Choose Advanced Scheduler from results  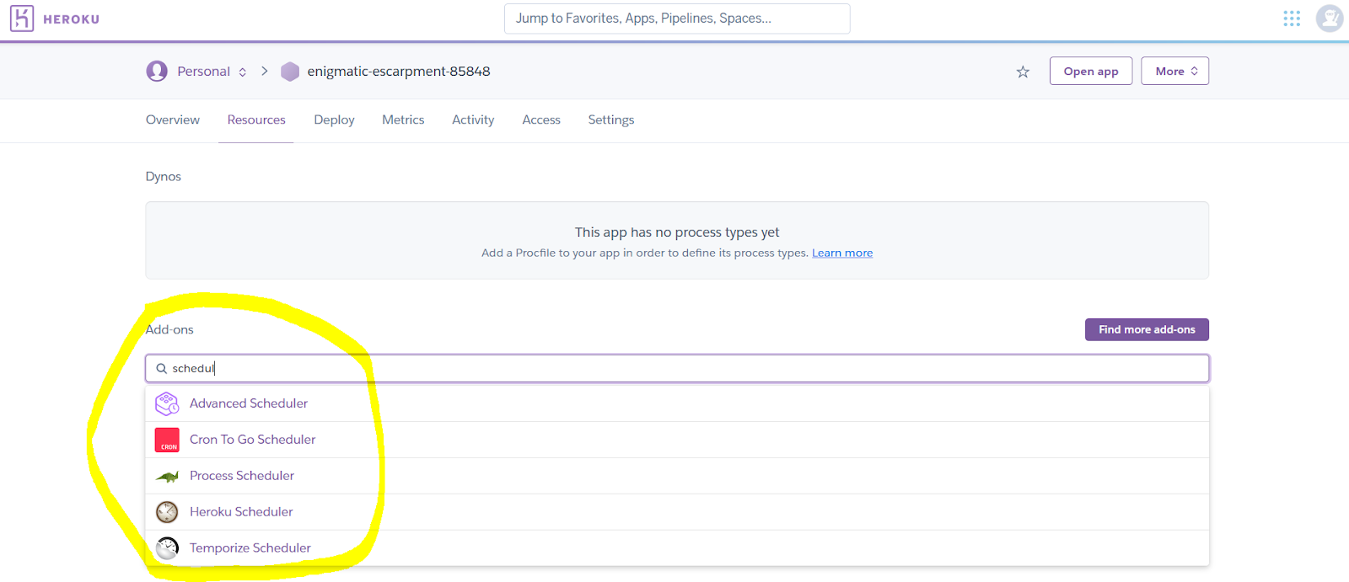(x=677, y=403)
